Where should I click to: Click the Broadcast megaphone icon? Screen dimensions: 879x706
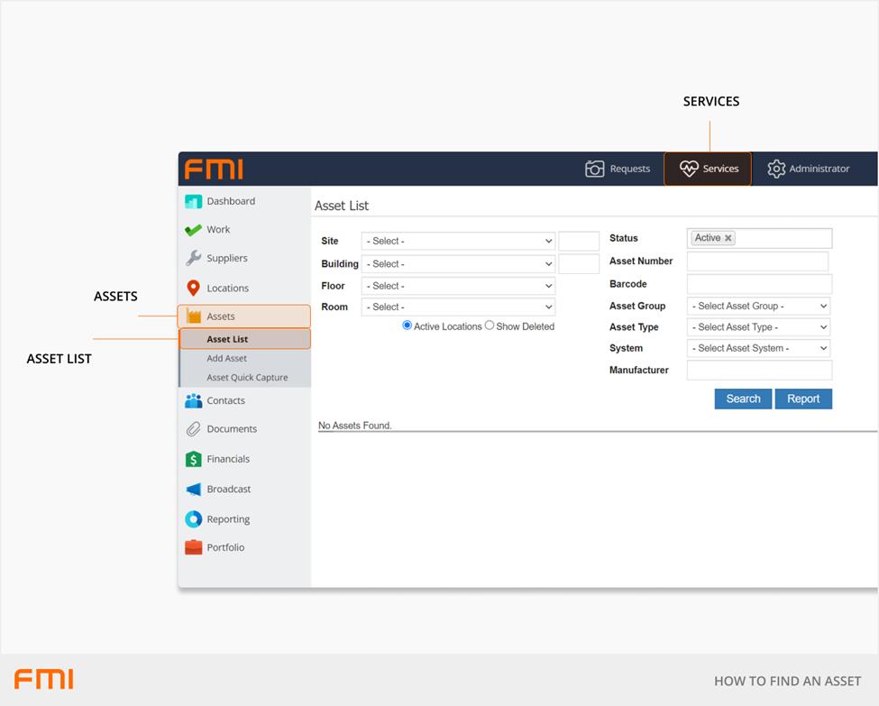[x=193, y=490]
